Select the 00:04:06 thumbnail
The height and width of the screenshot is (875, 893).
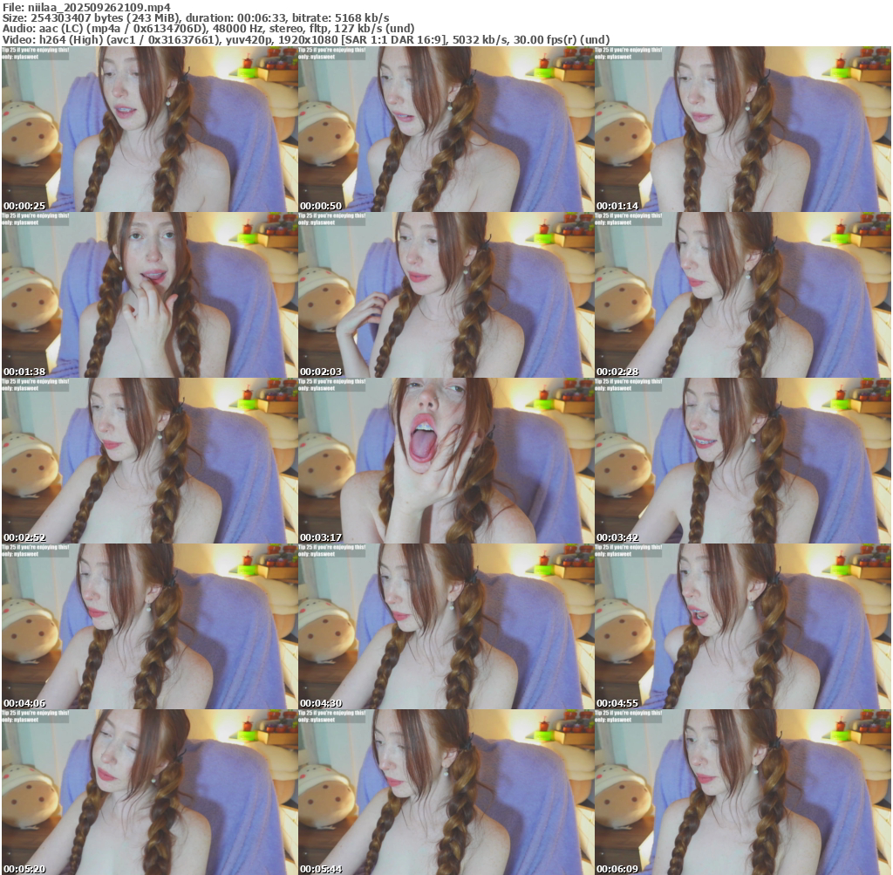point(149,626)
